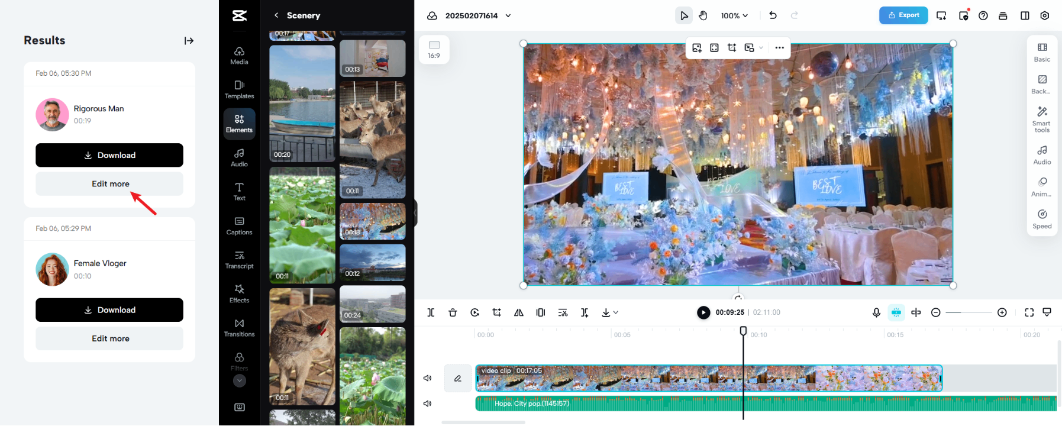The width and height of the screenshot is (1062, 426).
Task: Toggle the highlighted snapping button in the timeline bar
Action: pos(896,312)
